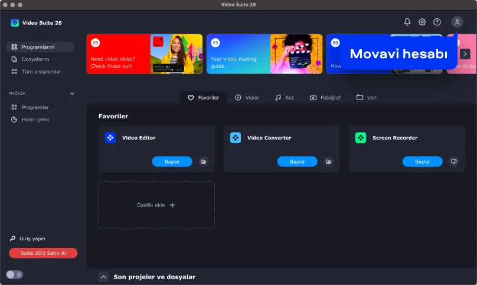Image resolution: width=477 pixels, height=285 pixels.
Task: Click the link icon on red banner
Action: click(x=95, y=43)
